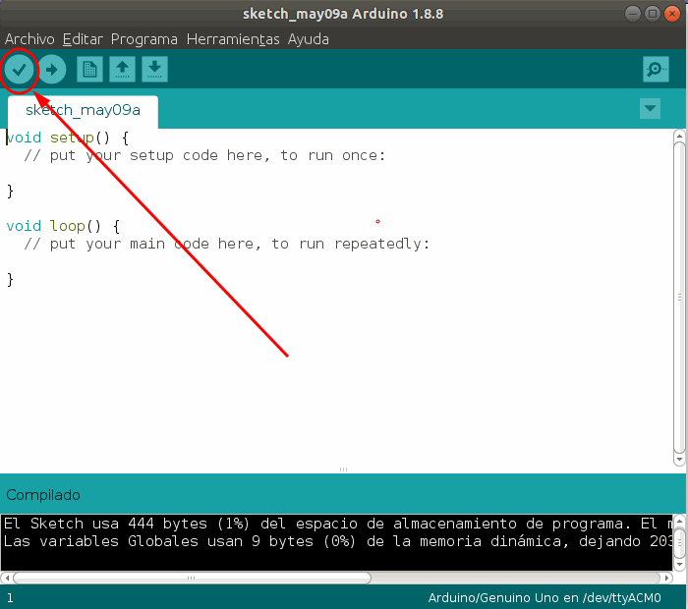Screen dimensions: 688x609
Task: Click the 'Las variables Globales usan' console line
Action: [337, 541]
